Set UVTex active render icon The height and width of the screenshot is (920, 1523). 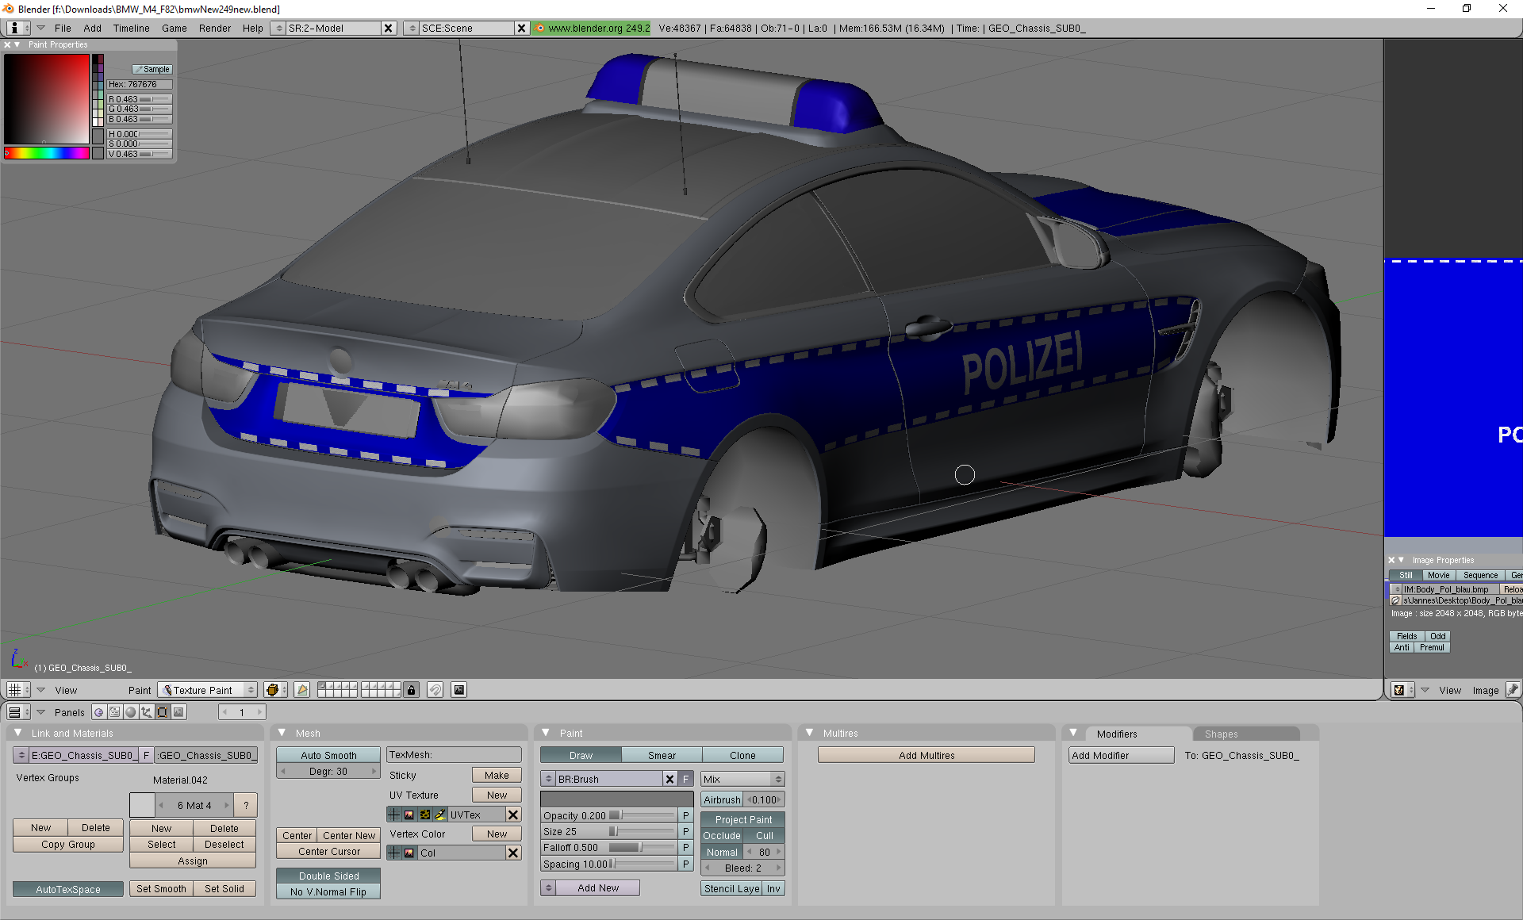point(409,815)
